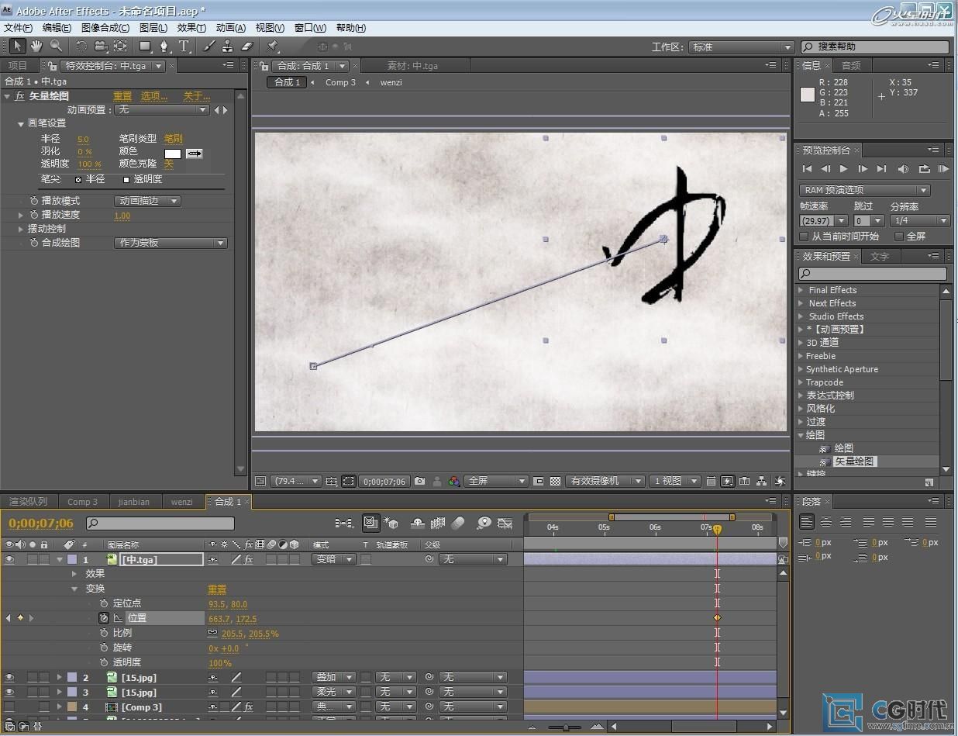
Task: Open the 窗口(W) menu
Action: (x=310, y=28)
